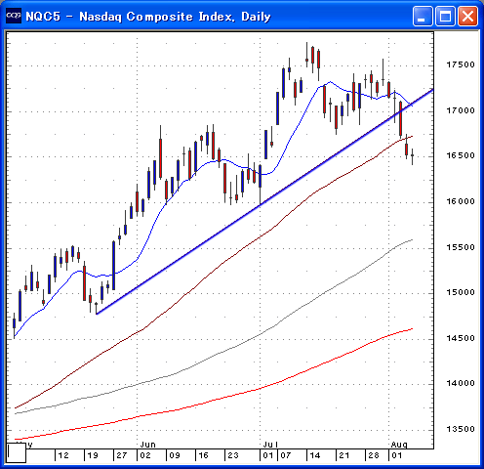Select the 13500 price axis label
This screenshot has width=484, height=469.
461,429
